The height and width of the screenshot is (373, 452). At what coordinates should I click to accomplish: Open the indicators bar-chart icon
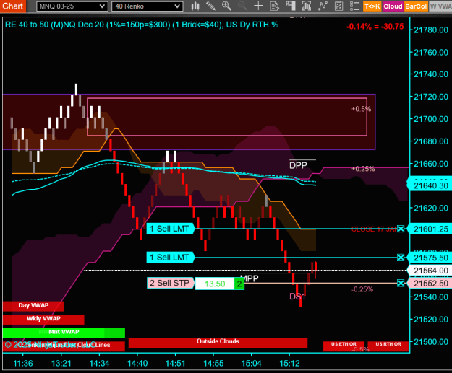tap(307, 6)
